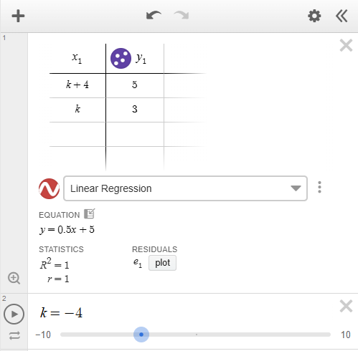
Task: Plot the e1 residuals
Action: pyautogui.click(x=162, y=263)
